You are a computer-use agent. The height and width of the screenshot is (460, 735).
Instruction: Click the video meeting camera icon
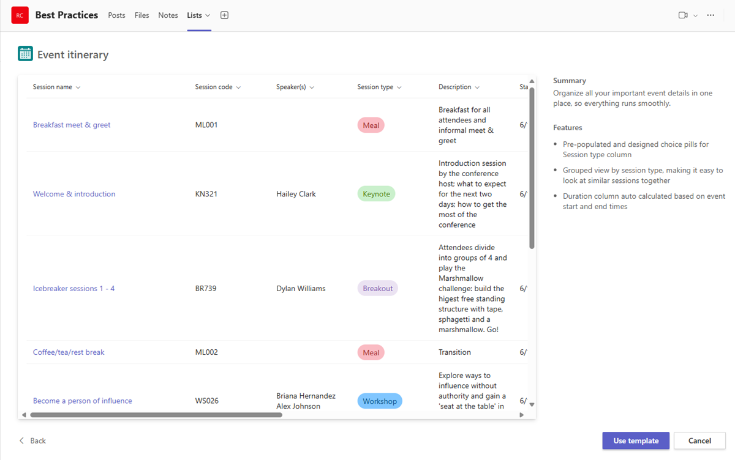coord(683,15)
